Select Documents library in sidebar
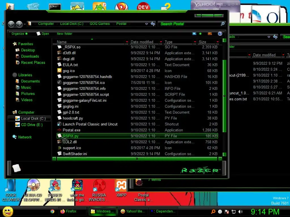290x217 pixels. (x=30, y=81)
